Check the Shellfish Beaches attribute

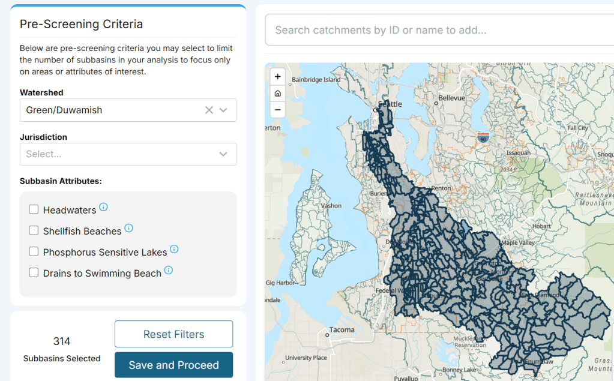click(x=34, y=230)
